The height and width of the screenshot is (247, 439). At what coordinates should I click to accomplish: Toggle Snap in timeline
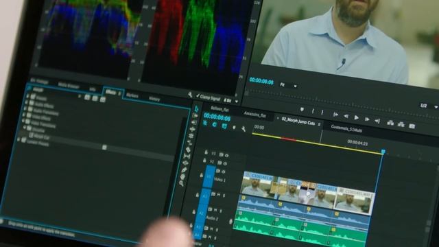point(215,125)
